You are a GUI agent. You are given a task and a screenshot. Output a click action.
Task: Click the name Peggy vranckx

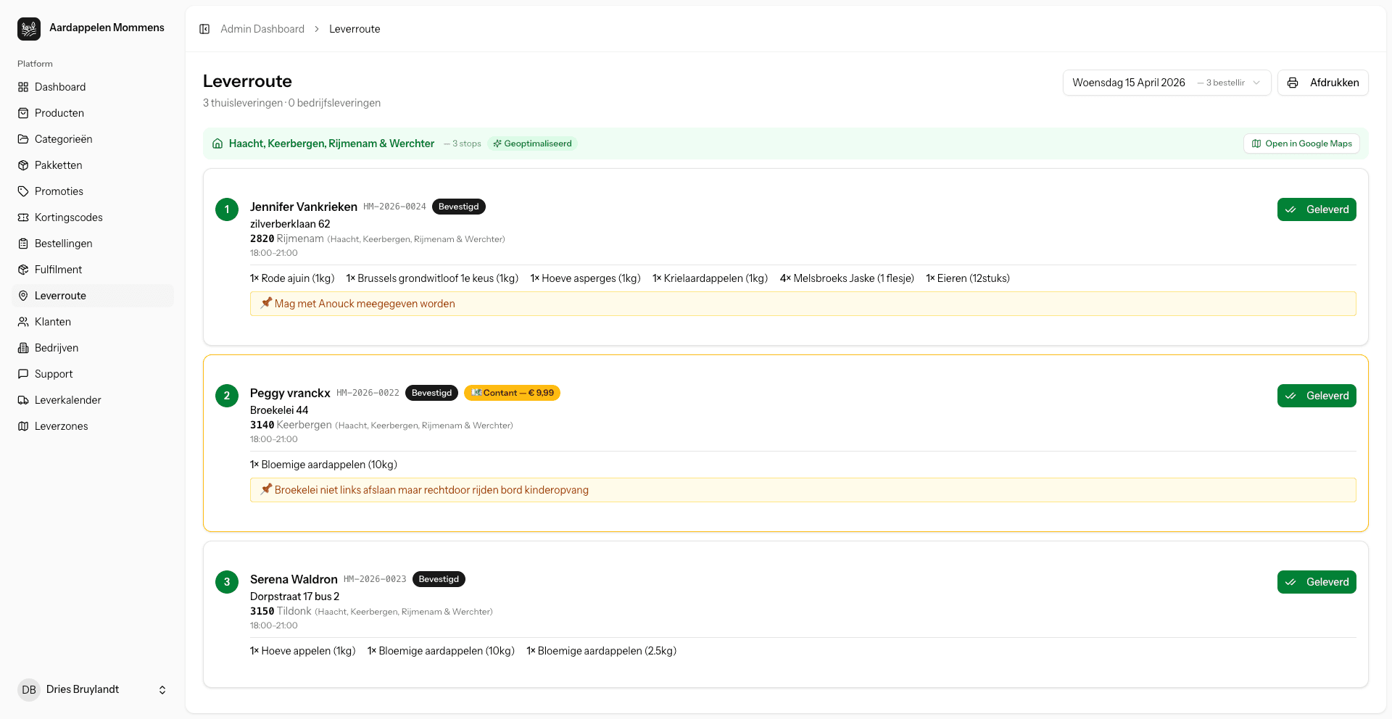tap(290, 393)
